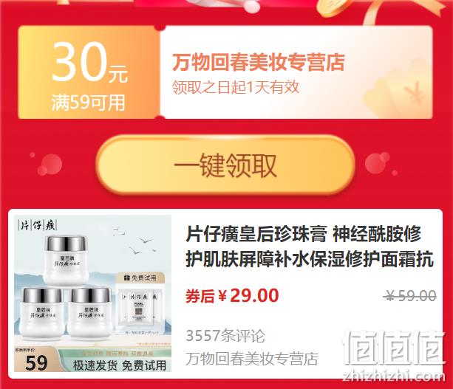Select the top pearl cream jar
453x389 pixels.
click(x=66, y=259)
